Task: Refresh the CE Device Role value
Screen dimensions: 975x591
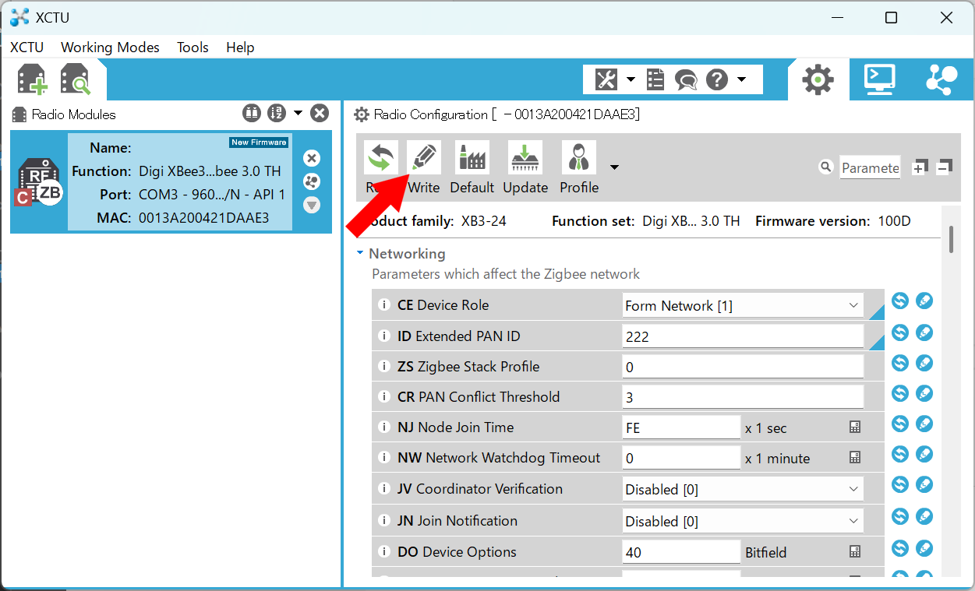Action: (x=900, y=301)
